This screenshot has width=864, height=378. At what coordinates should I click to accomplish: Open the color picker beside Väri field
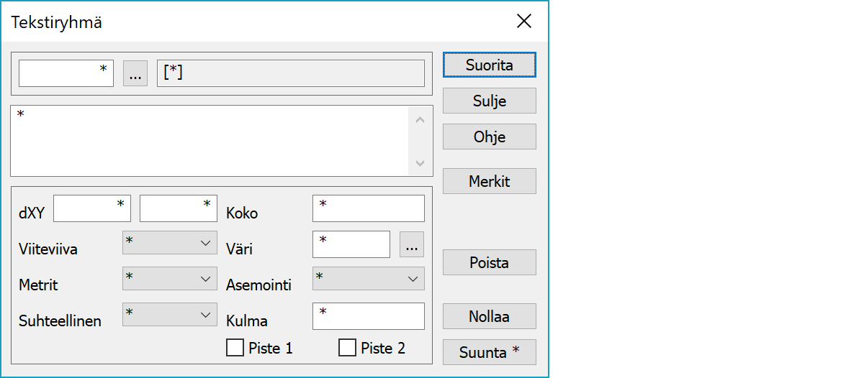click(x=411, y=244)
